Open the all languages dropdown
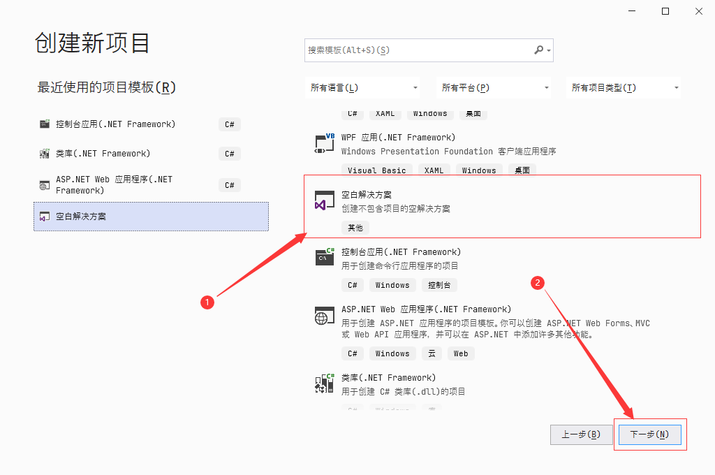The image size is (715, 475). point(362,87)
